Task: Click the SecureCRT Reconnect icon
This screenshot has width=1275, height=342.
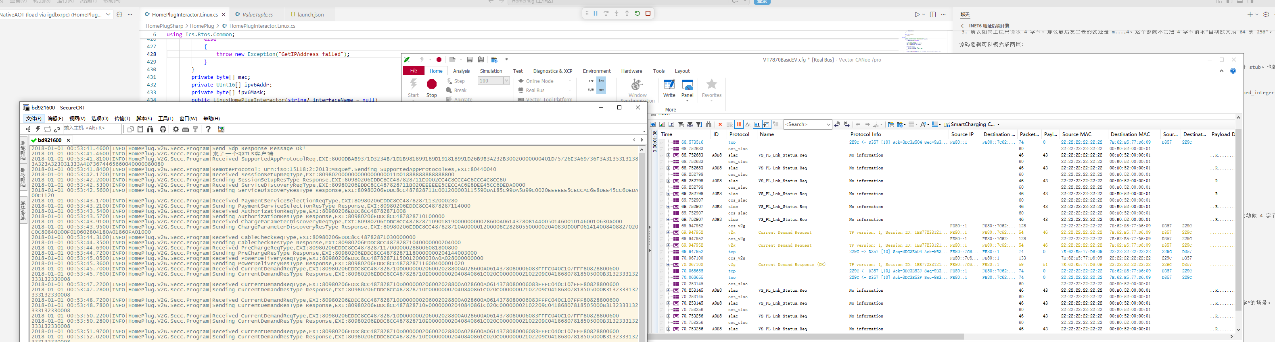Action: tap(48, 129)
